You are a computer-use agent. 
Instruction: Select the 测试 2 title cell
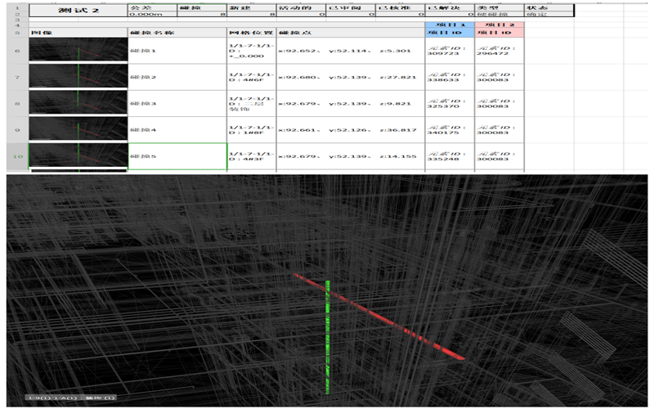(x=78, y=11)
